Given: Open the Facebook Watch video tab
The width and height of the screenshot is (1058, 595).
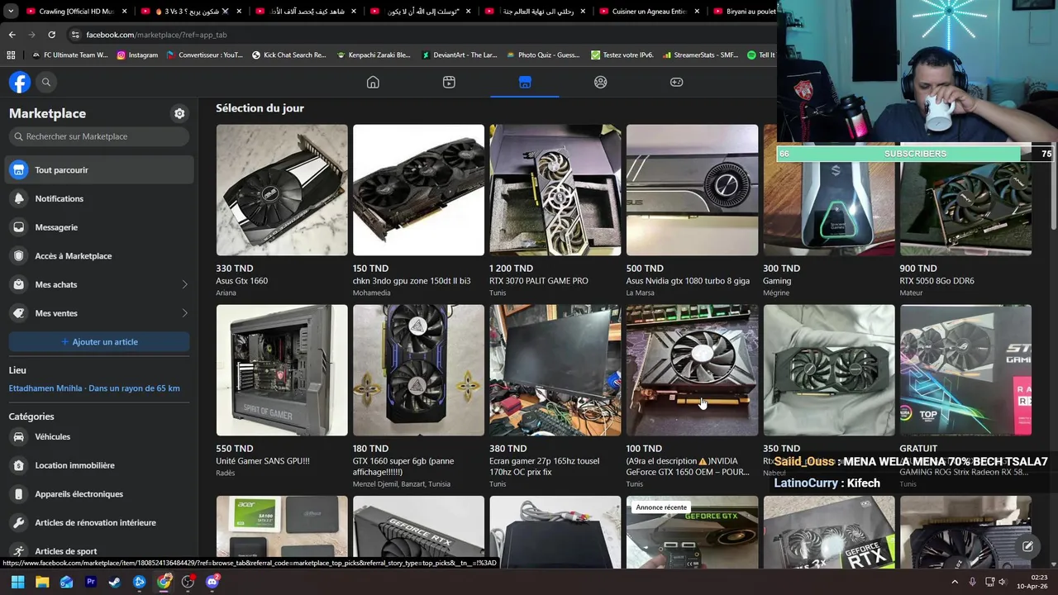Looking at the screenshot, I should 449,82.
